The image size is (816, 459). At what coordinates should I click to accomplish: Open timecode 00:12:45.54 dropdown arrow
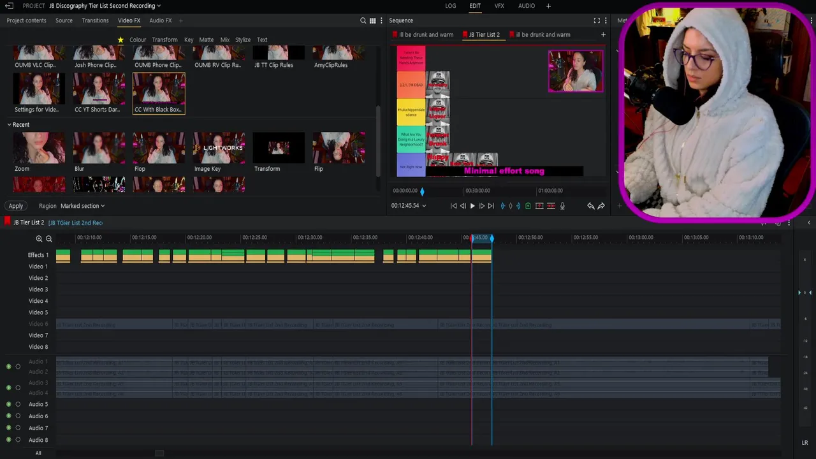[424, 206]
